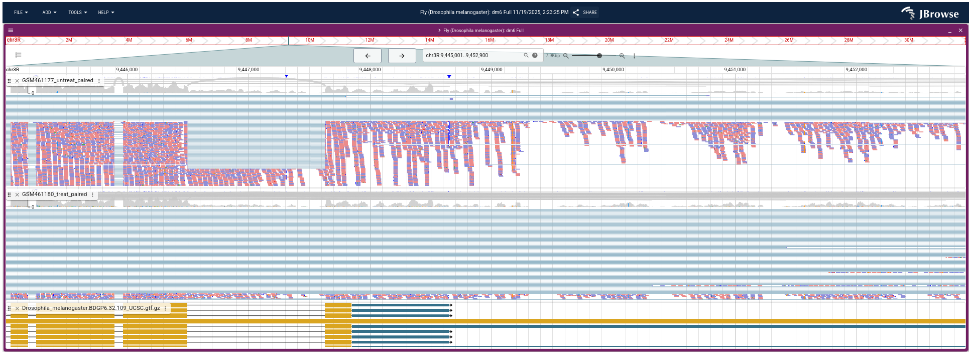Open the FILE menu

[21, 13]
